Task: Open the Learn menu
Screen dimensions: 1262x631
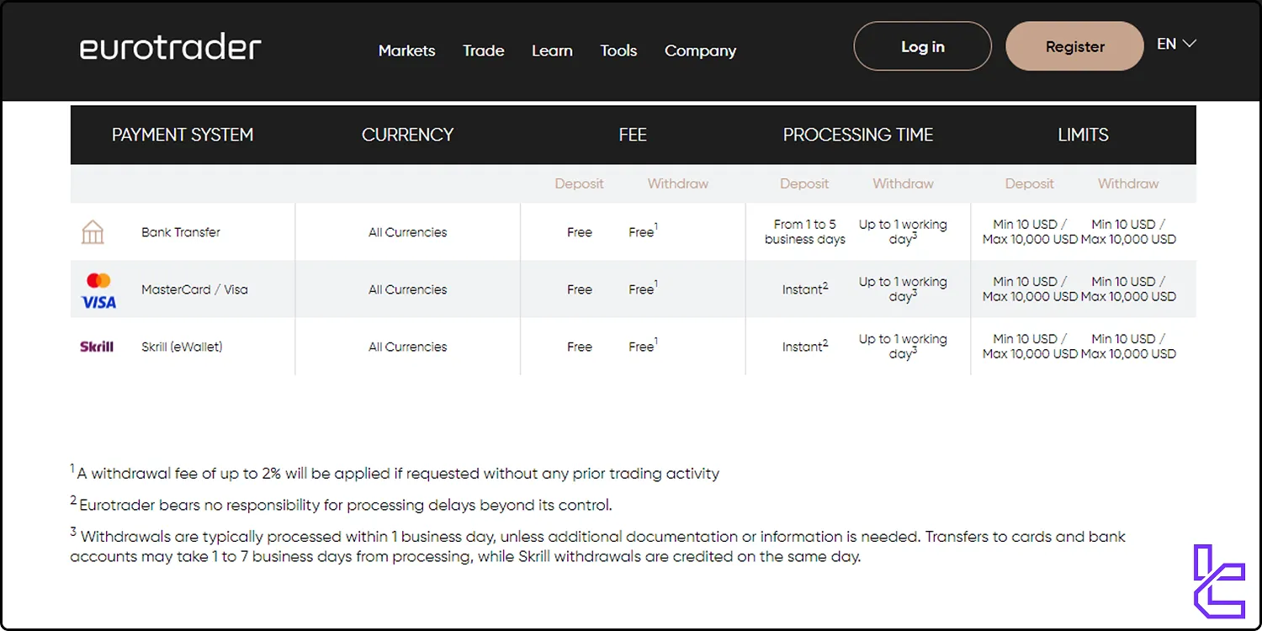Action: [x=552, y=50]
